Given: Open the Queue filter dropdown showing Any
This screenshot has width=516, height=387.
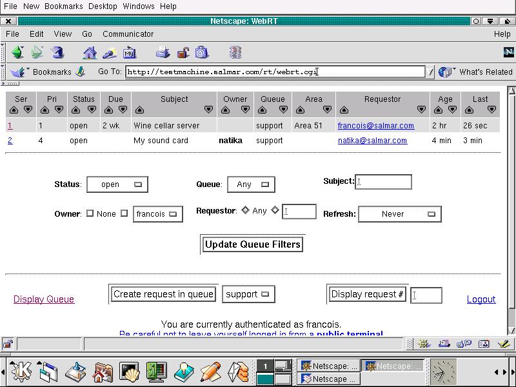Looking at the screenshot, I should (x=250, y=184).
